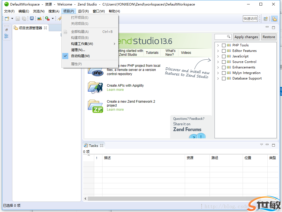Tick the Mylyn Integration checkbox

coord(224,73)
